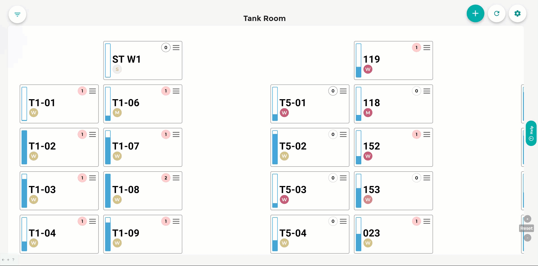Click the W badge on tank T1-01
Image resolution: width=538 pixels, height=266 pixels.
coord(34,113)
